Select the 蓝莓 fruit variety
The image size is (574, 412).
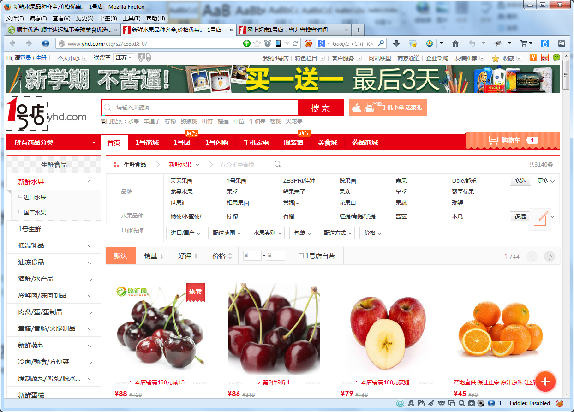pyautogui.click(x=401, y=216)
